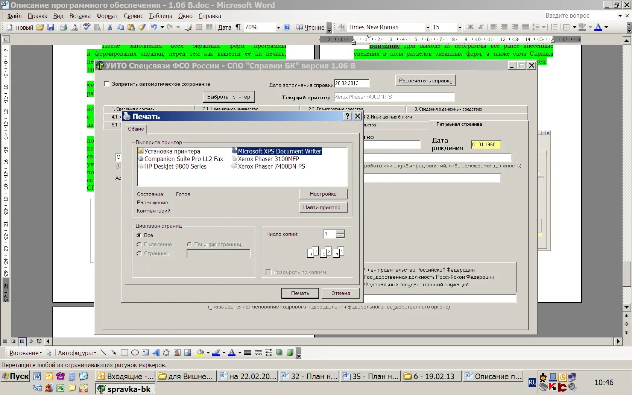Save the document with the floppy disk icon
Image resolution: width=632 pixels, height=395 pixels.
51,27
